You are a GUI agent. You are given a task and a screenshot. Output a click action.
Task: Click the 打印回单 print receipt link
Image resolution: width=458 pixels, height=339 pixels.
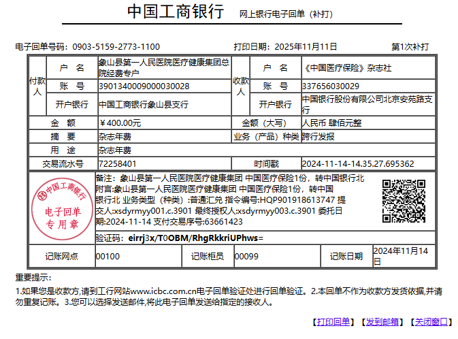(x=331, y=321)
